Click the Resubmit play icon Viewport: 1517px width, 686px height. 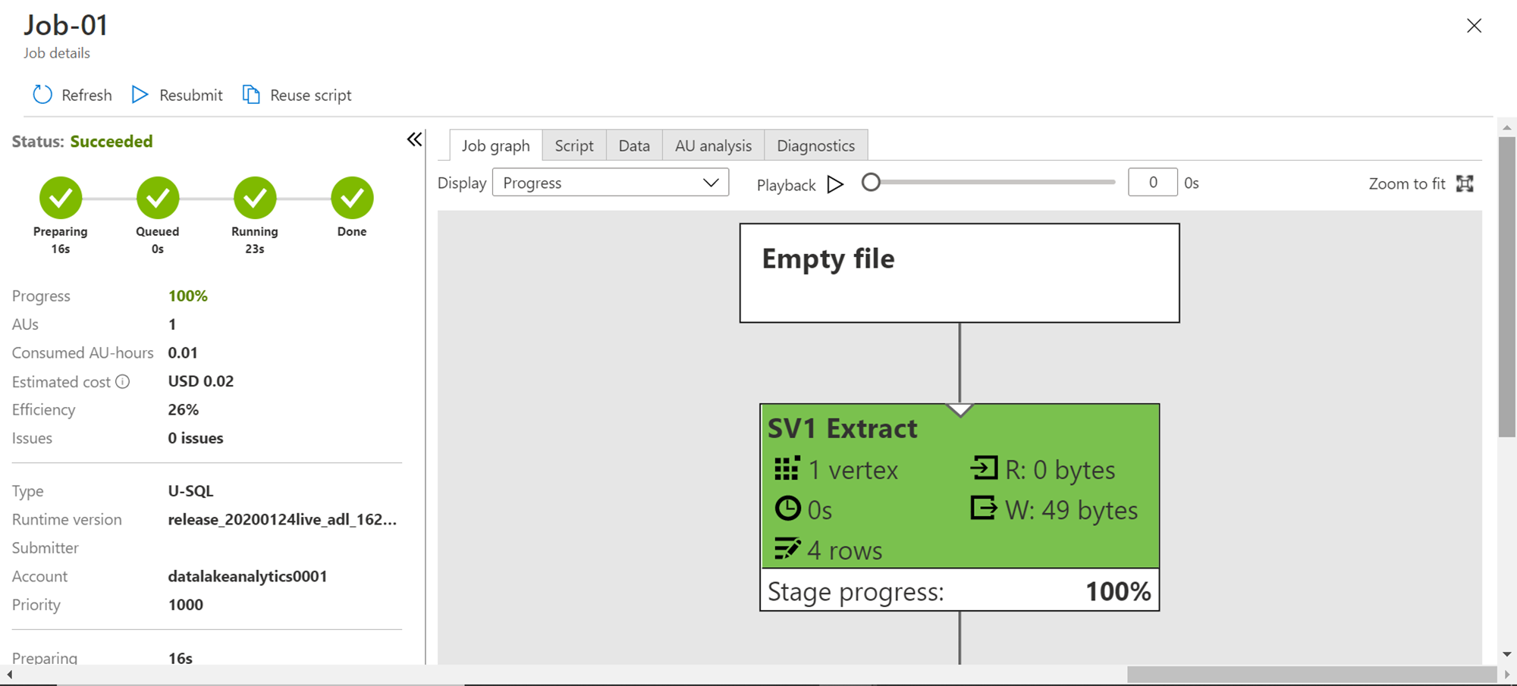tap(140, 95)
